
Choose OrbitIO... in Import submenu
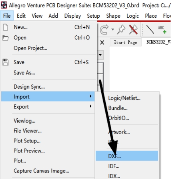tap(127, 118)
